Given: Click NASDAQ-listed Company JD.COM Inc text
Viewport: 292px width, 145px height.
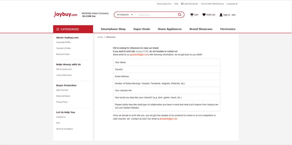Looking at the screenshot, I should pyautogui.click(x=95, y=15).
